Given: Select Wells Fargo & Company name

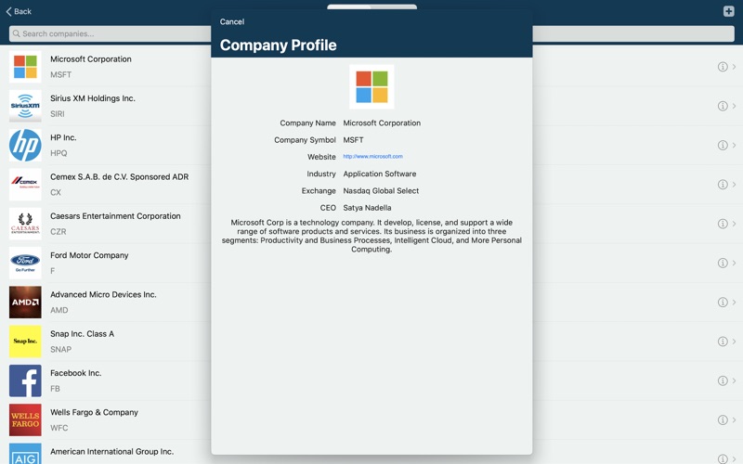Looking at the screenshot, I should [x=95, y=412].
